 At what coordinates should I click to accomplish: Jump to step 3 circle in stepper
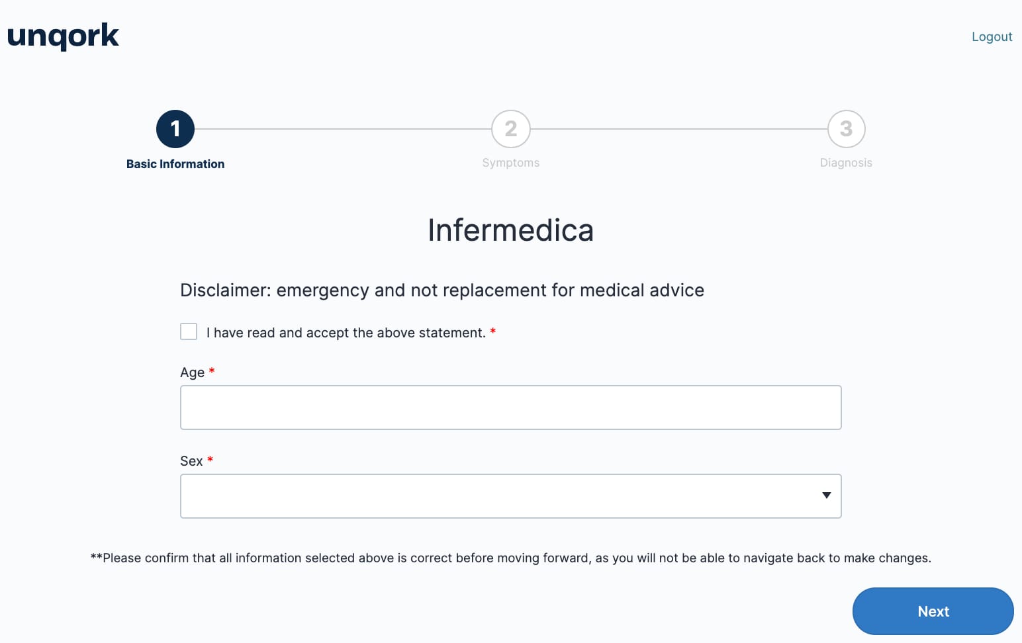(x=846, y=129)
